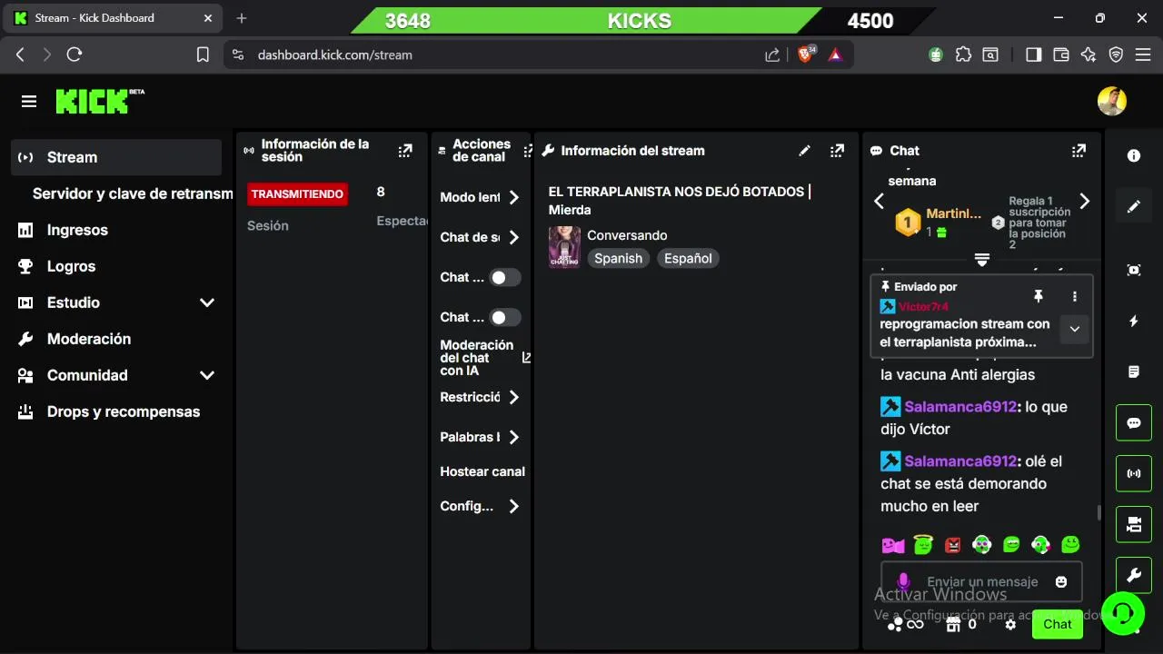Unpin the pinned chat message

pos(1039,296)
